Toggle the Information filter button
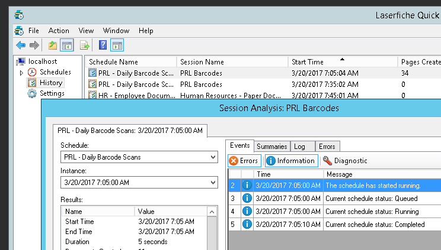The width and height of the screenshot is (441, 250). click(291, 161)
